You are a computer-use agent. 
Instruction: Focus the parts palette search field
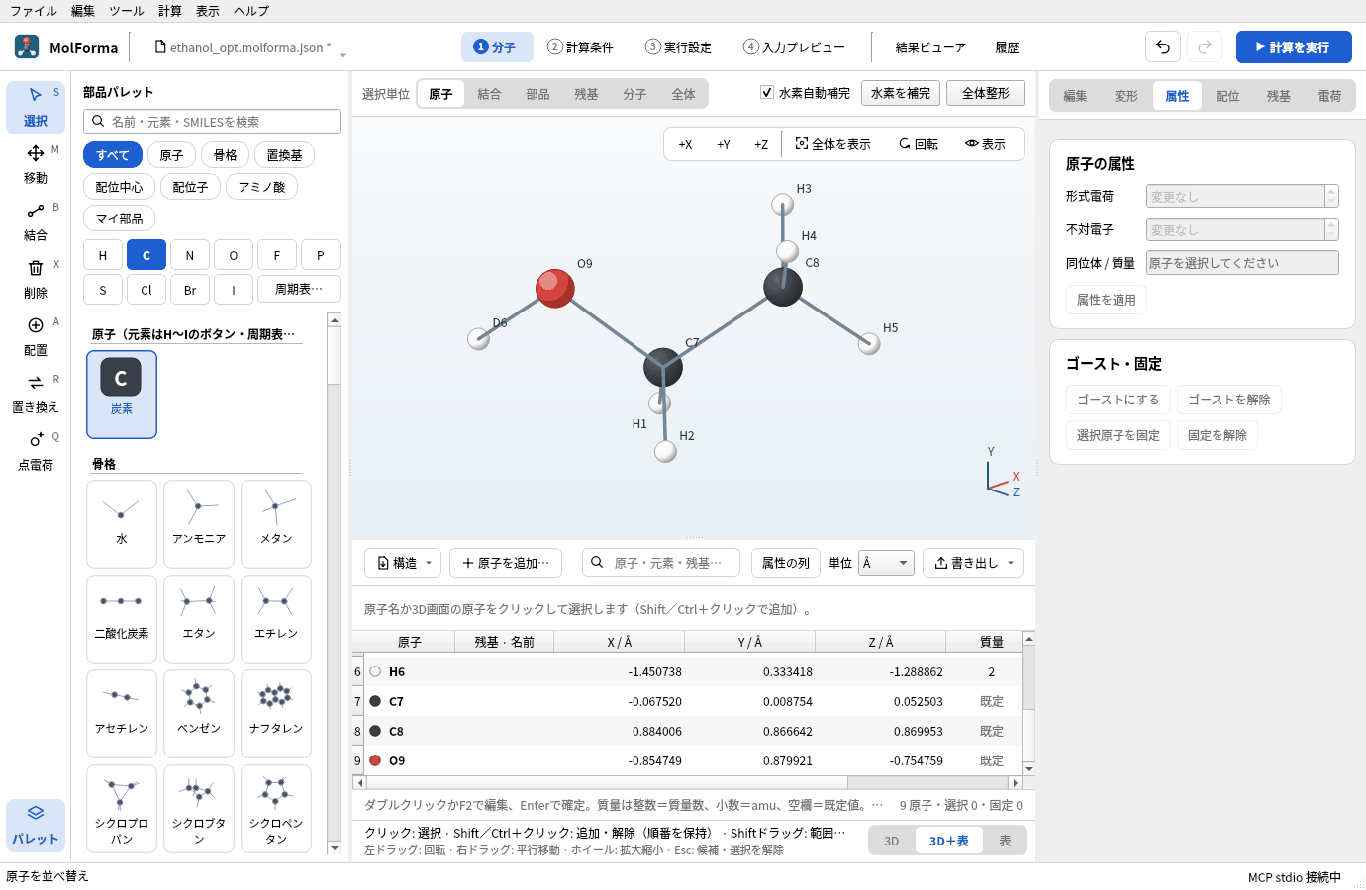coord(212,122)
